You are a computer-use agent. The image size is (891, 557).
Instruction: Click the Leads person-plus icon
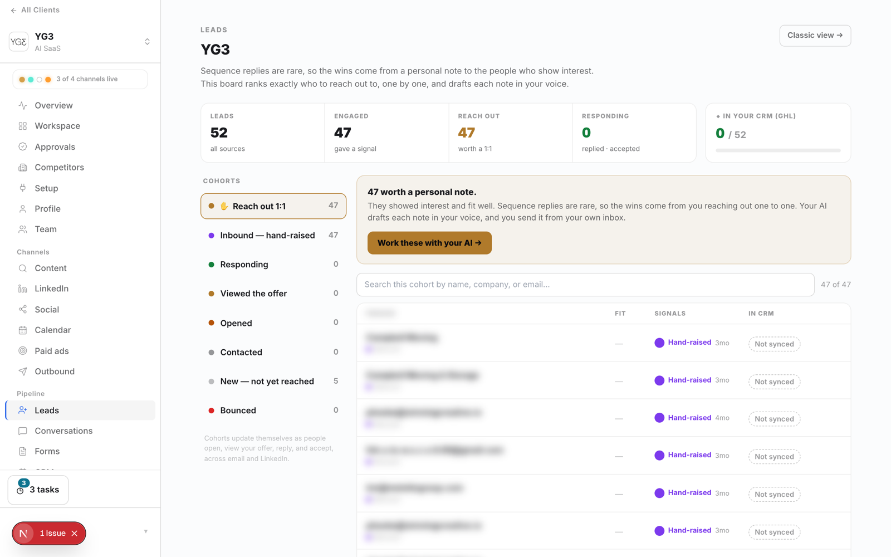pyautogui.click(x=23, y=410)
